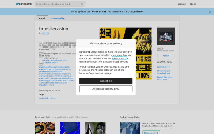
Task: Open the reddit.com totositecasinoo link
Action: click(x=56, y=78)
